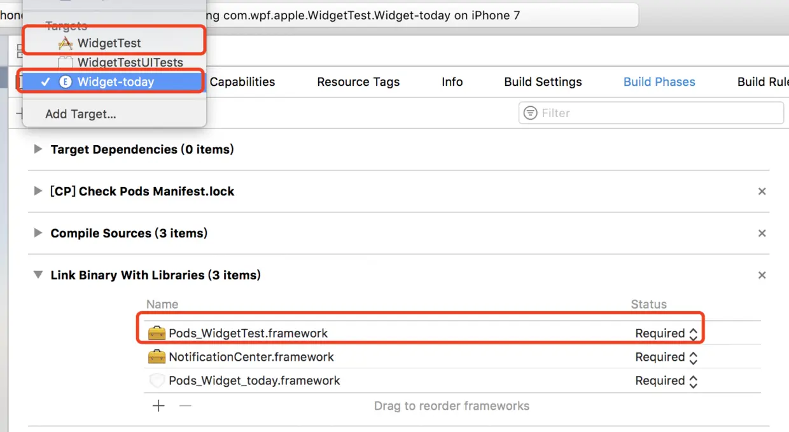Add a library with the plus button
This screenshot has height=432, width=789.
pyautogui.click(x=159, y=406)
